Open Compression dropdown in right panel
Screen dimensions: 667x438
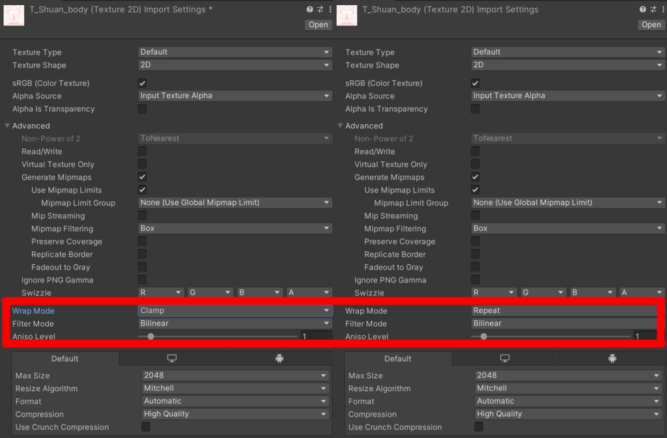coord(569,414)
